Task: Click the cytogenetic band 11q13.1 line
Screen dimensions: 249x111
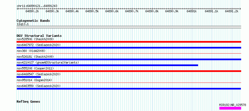Action: pos(129,27)
